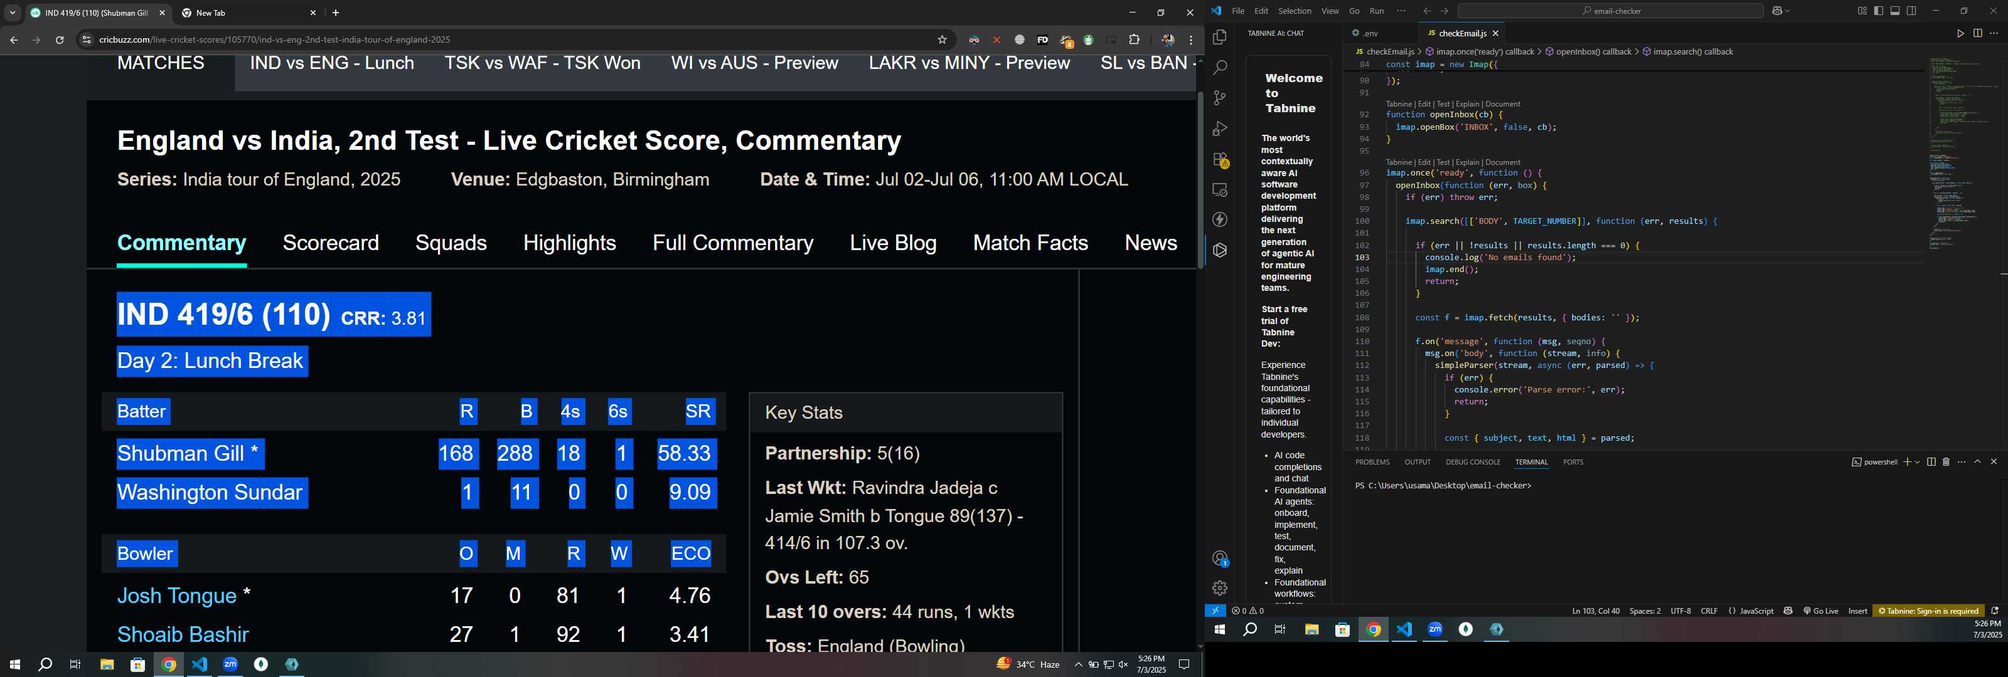Image resolution: width=2008 pixels, height=677 pixels.
Task: Switch to the DEBUG CONSOLE panel tab
Action: pos(1473,462)
